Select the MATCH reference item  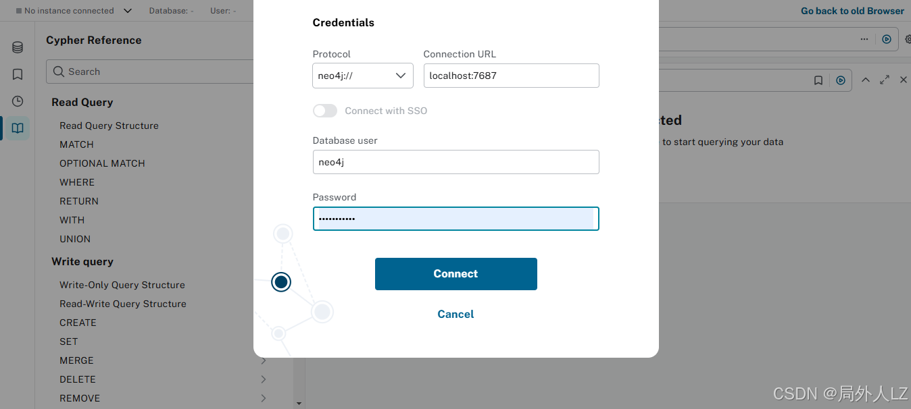76,144
